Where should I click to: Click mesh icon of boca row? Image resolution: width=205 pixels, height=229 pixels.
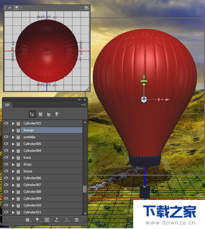tap(18, 158)
